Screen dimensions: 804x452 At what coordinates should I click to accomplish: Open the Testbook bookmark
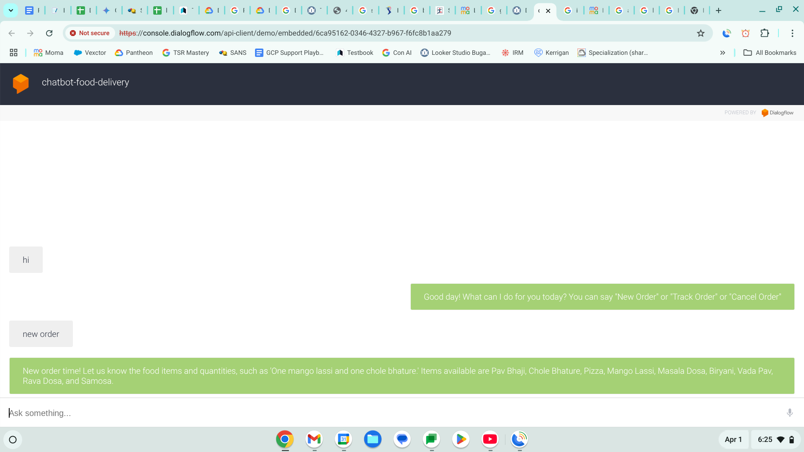[355, 53]
